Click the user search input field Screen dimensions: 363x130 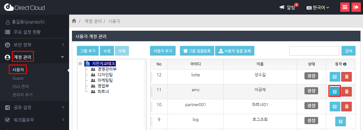(x=314, y=51)
